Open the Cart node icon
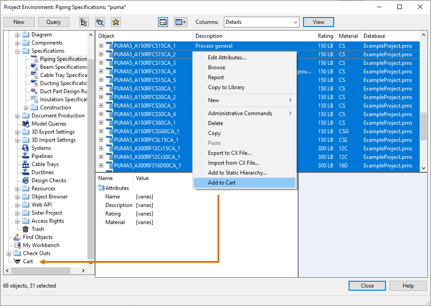This screenshot has width=431, height=306. click(x=17, y=261)
